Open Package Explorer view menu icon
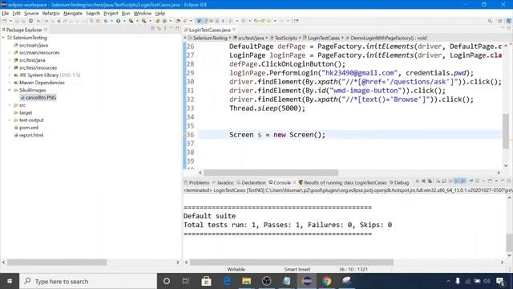 pos(165,29)
